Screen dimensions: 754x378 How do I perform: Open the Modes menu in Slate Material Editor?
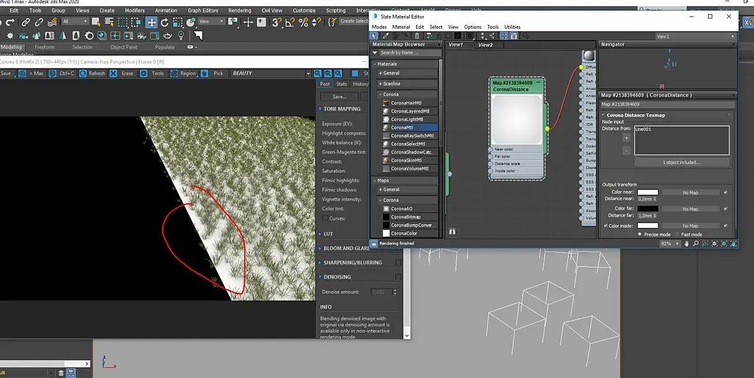tap(379, 27)
